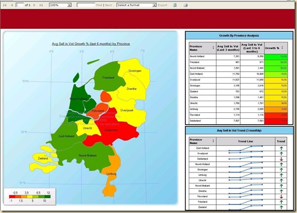
Task: Click Drenthe name in trend table
Action: click(x=202, y=191)
